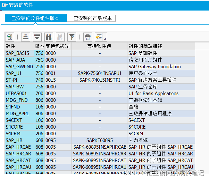Click the SAPK-60895INSAPHRCAE package cell
Screen dimensions: 209x179
(100, 147)
